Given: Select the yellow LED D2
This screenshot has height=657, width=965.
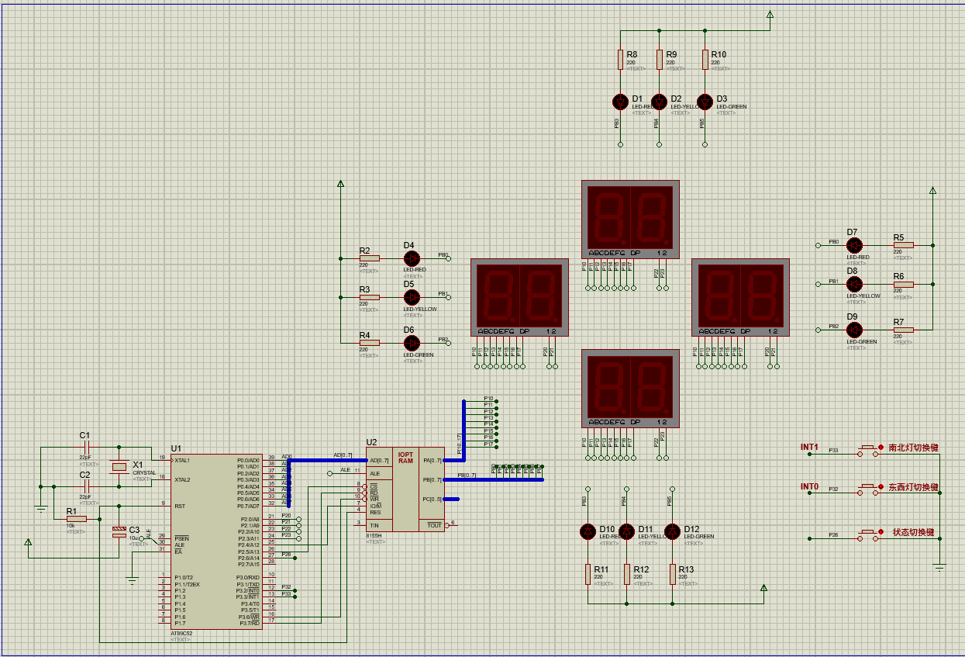Looking at the screenshot, I should [660, 102].
